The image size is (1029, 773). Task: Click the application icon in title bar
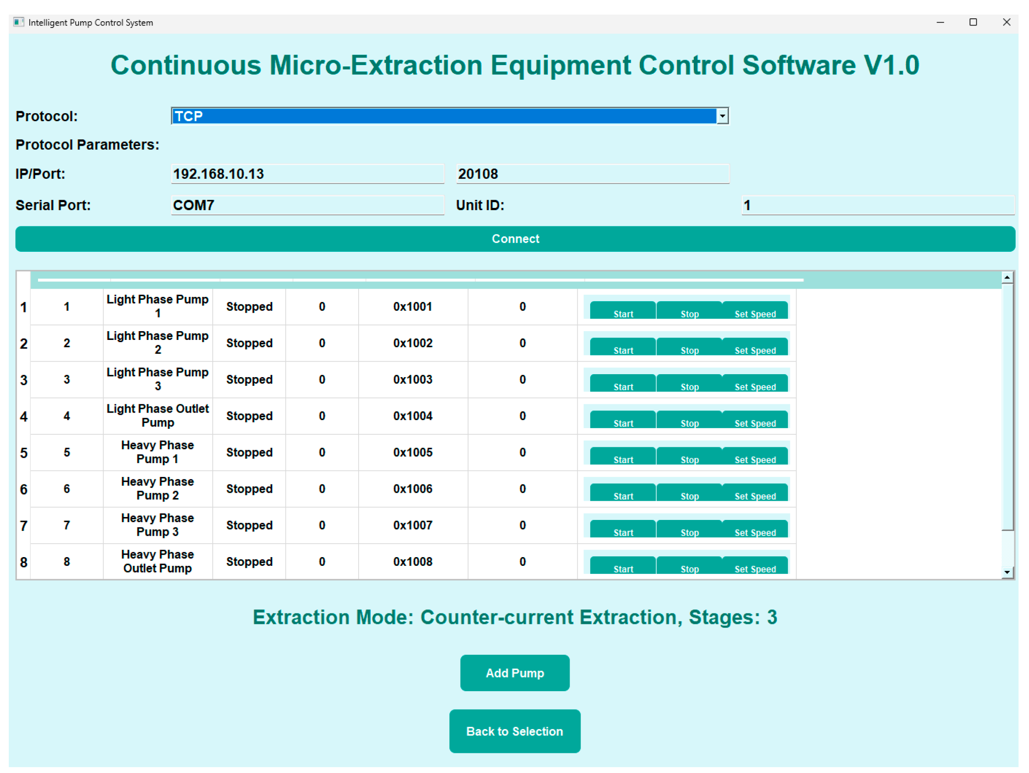(x=19, y=22)
